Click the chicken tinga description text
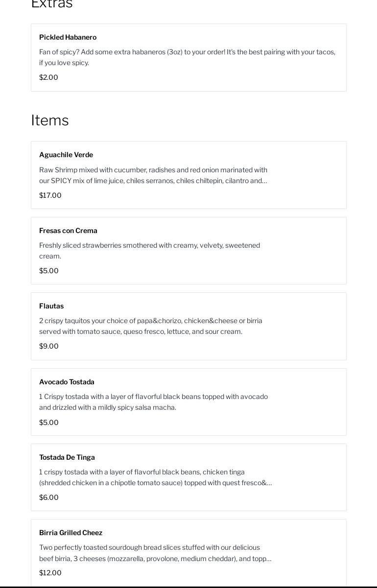 tap(155, 477)
